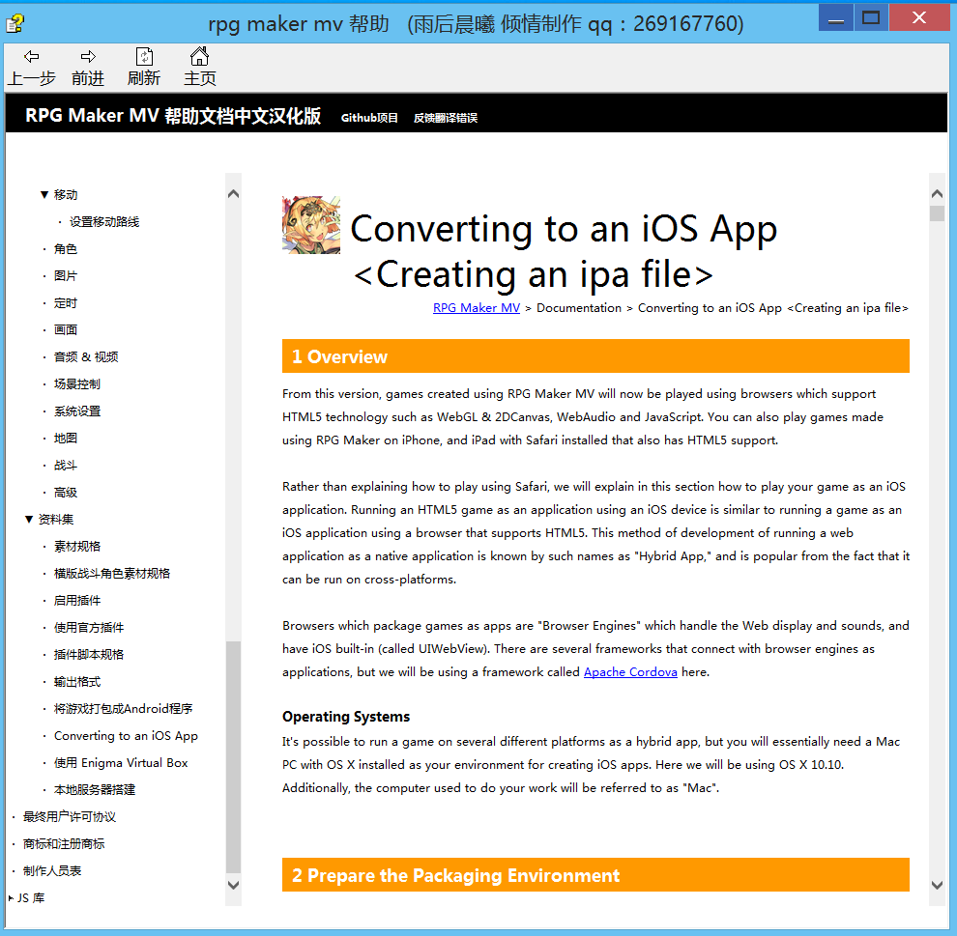Collapse the 移动 tree section
957x936 pixels.
pos(44,194)
